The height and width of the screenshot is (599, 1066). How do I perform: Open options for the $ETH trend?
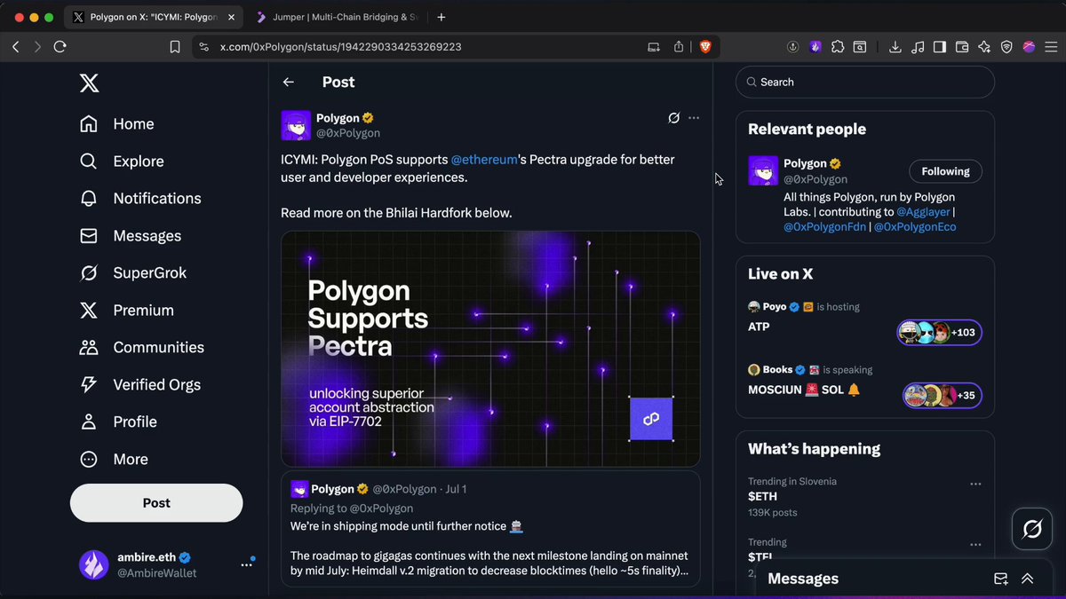[975, 484]
